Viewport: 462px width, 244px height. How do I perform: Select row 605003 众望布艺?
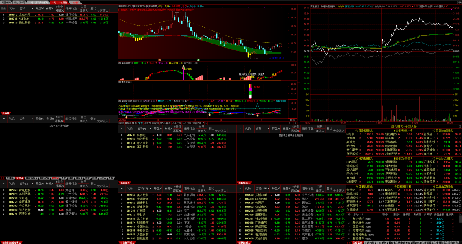click(x=291, y=206)
